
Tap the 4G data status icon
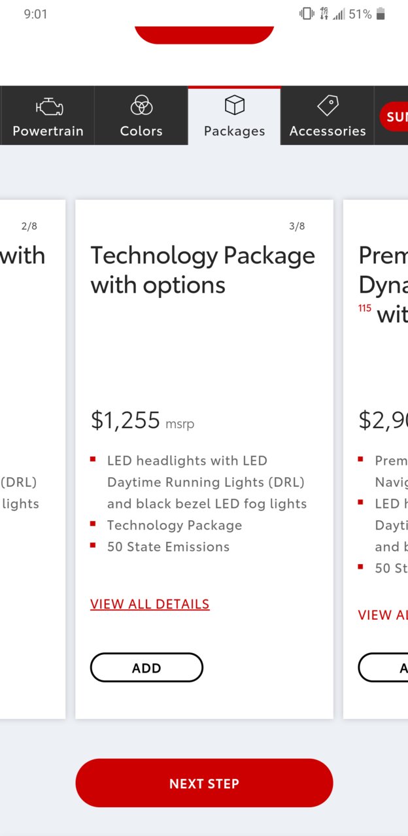point(324,14)
